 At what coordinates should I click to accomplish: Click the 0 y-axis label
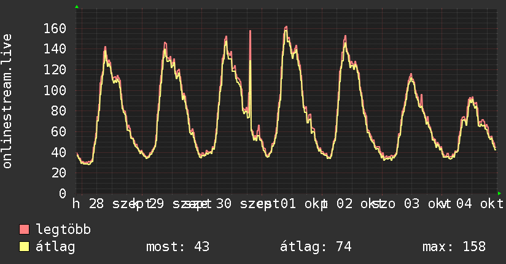pos(63,193)
